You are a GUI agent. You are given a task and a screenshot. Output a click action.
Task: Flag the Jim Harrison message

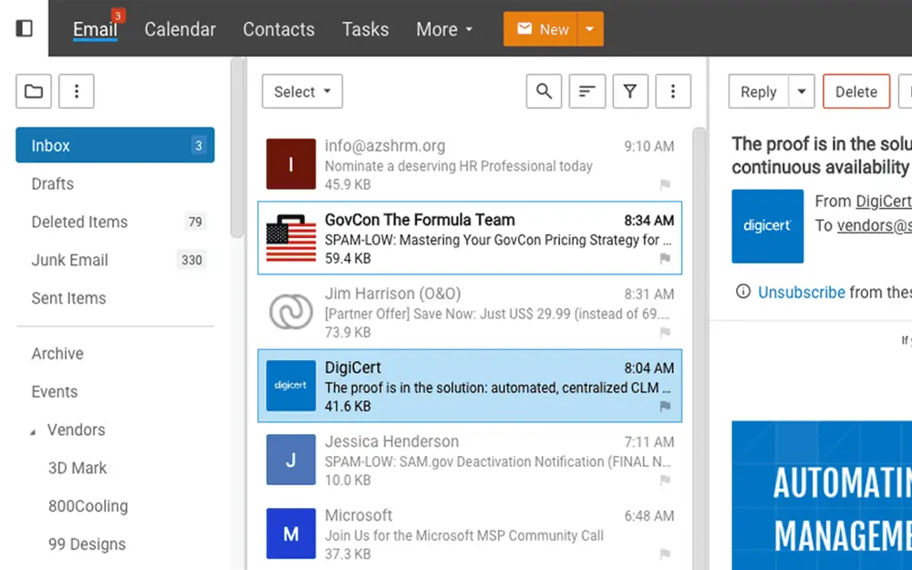coord(665,332)
